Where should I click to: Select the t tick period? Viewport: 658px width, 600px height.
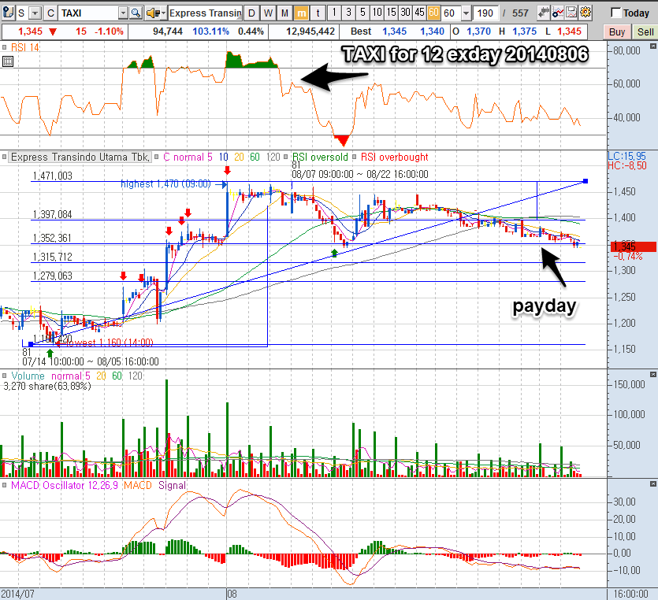(318, 13)
